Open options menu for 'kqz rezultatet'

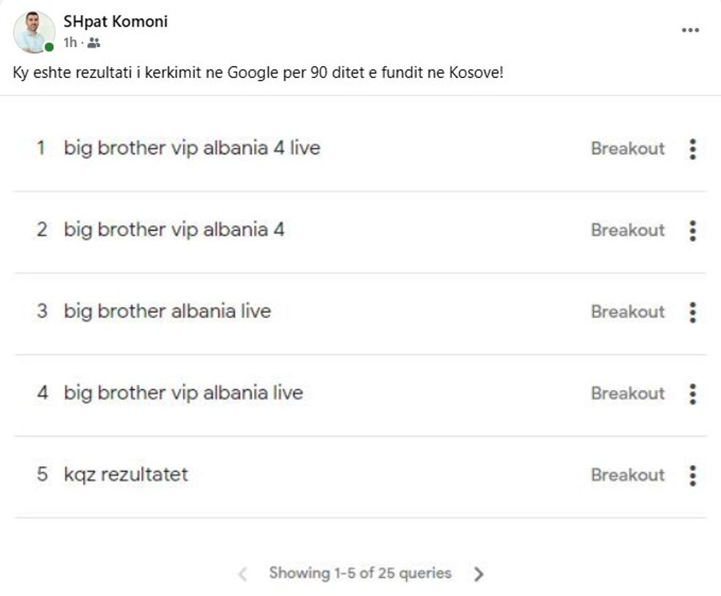(x=692, y=475)
